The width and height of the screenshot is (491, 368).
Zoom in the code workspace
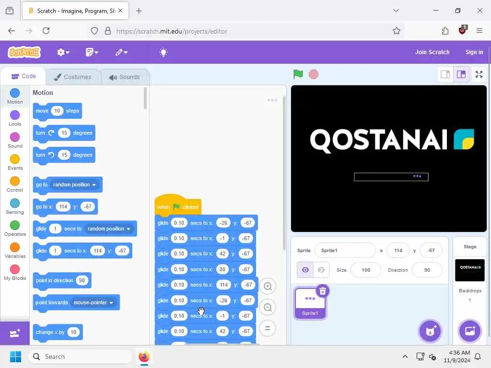[x=268, y=286]
